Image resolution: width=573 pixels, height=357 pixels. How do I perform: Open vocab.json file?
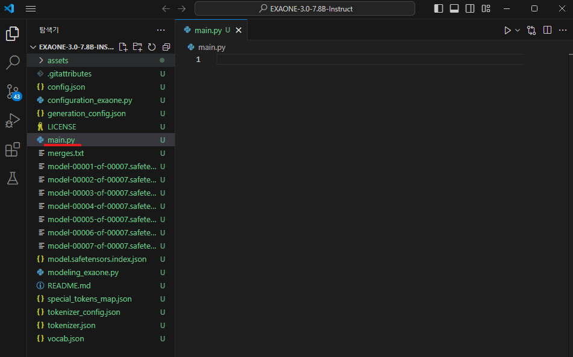[x=101, y=339]
